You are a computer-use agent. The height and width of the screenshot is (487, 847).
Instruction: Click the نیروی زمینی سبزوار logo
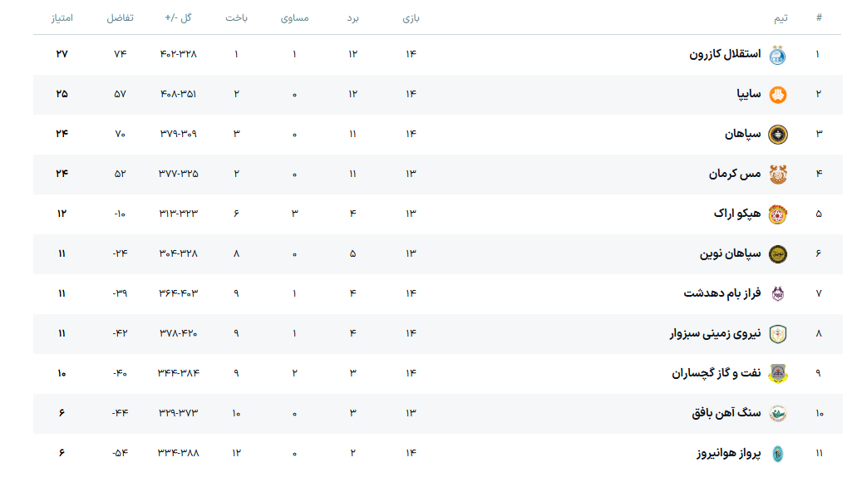(x=777, y=334)
